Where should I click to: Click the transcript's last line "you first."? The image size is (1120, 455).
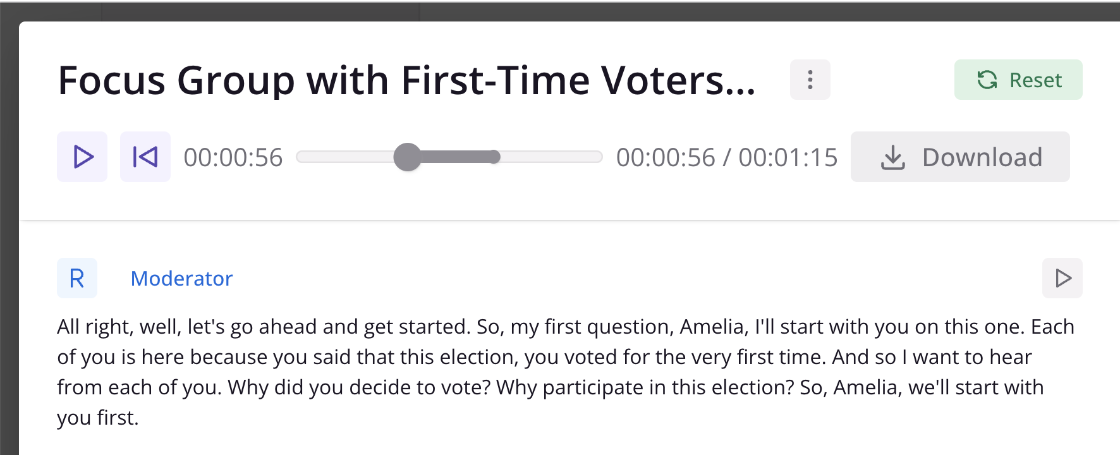pos(98,418)
